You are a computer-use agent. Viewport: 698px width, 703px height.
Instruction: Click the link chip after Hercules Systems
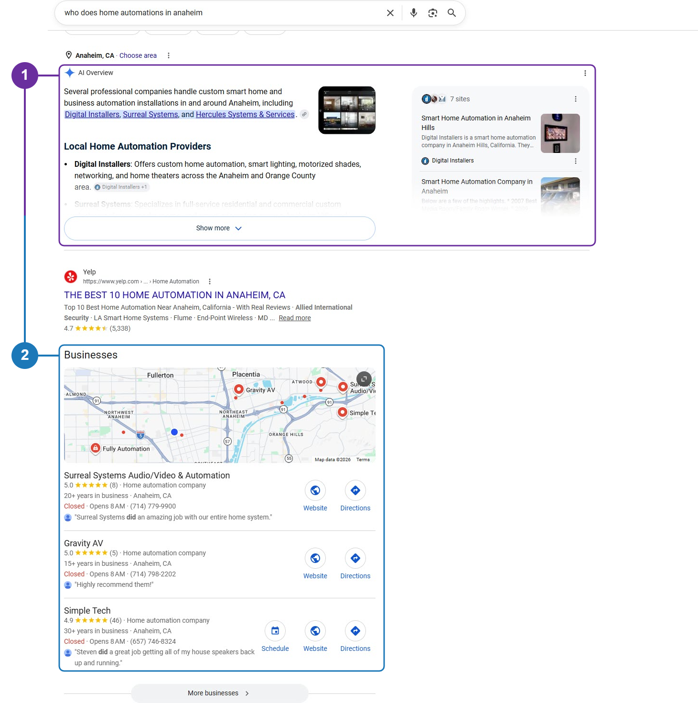pos(304,114)
